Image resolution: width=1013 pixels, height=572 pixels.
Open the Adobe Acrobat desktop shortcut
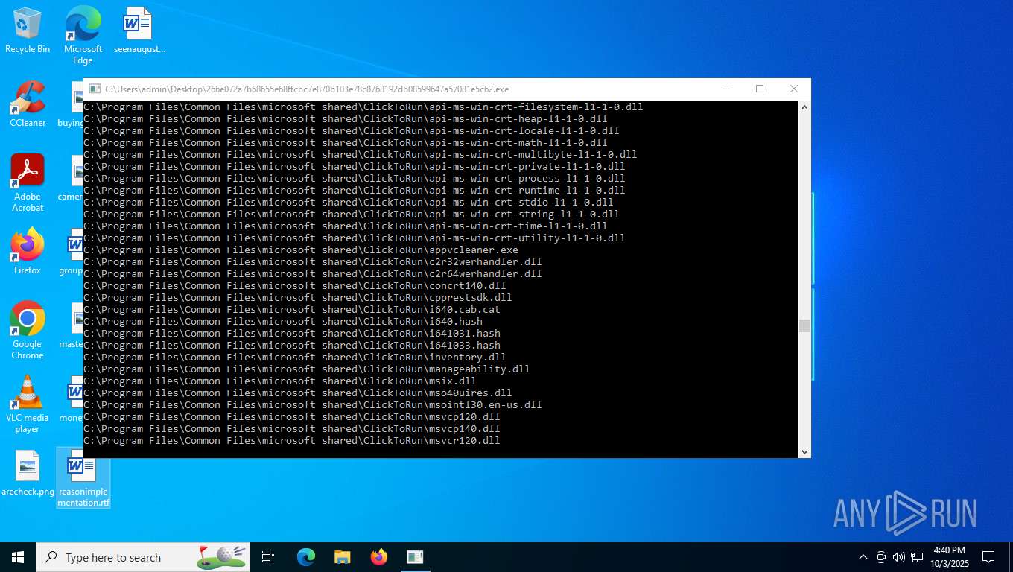tap(28, 183)
